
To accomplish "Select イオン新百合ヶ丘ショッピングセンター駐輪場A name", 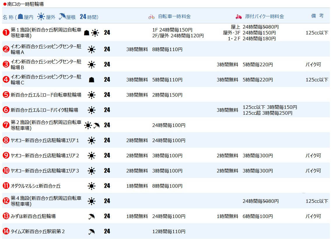I will coord(46,49).
